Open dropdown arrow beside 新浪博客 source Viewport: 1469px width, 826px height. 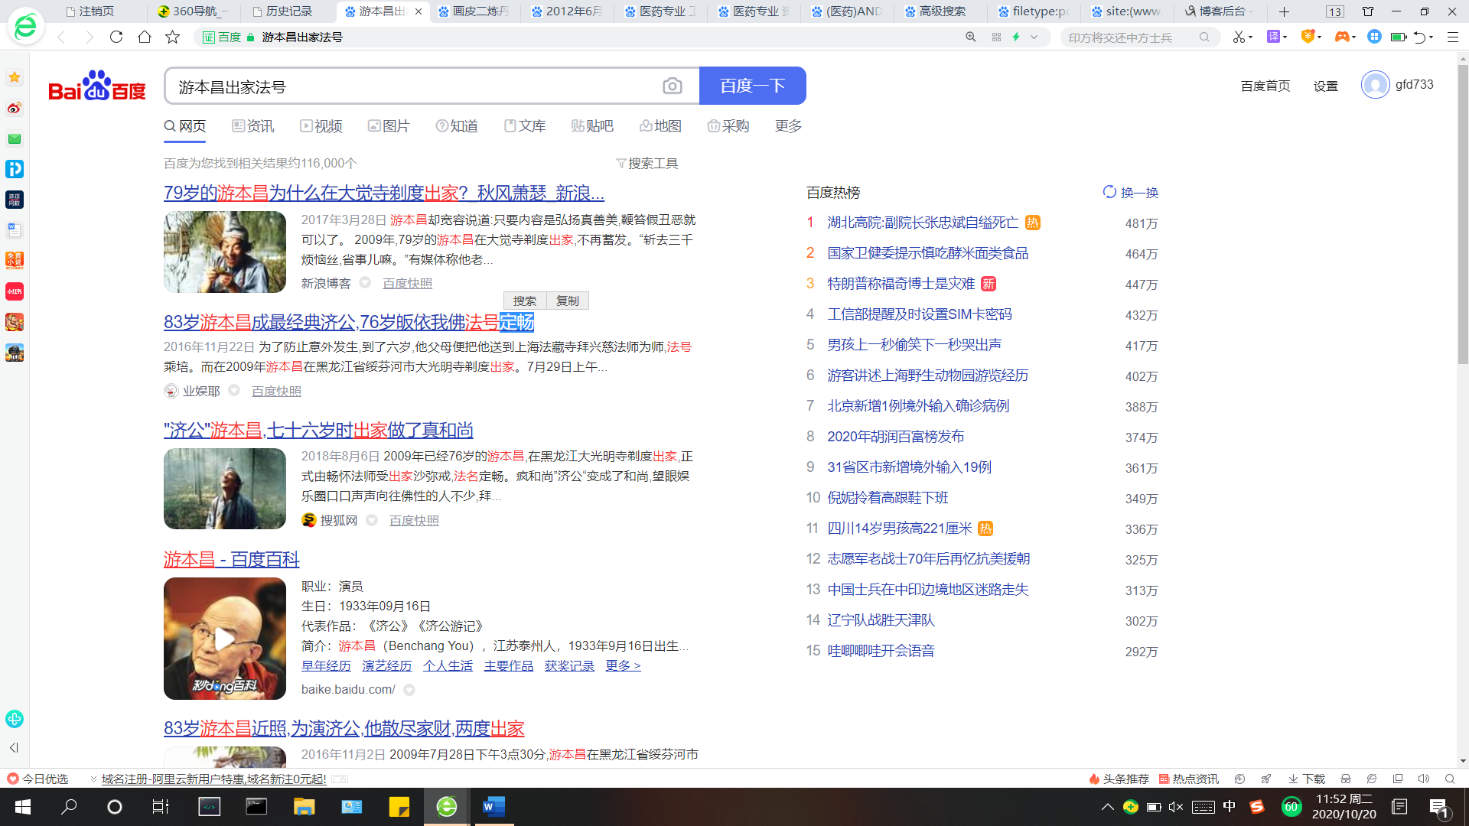coord(365,283)
